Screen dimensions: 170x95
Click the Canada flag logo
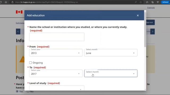pos(19,12)
